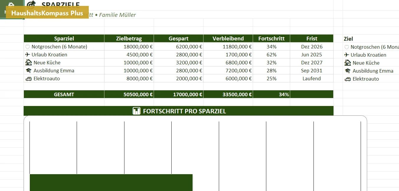Select the 25% Fortschritt cell

pos(271,79)
